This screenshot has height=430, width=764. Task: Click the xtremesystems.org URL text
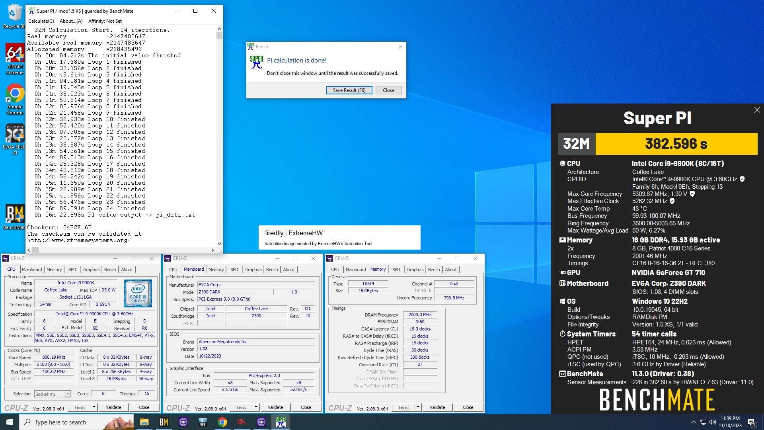[79, 240]
